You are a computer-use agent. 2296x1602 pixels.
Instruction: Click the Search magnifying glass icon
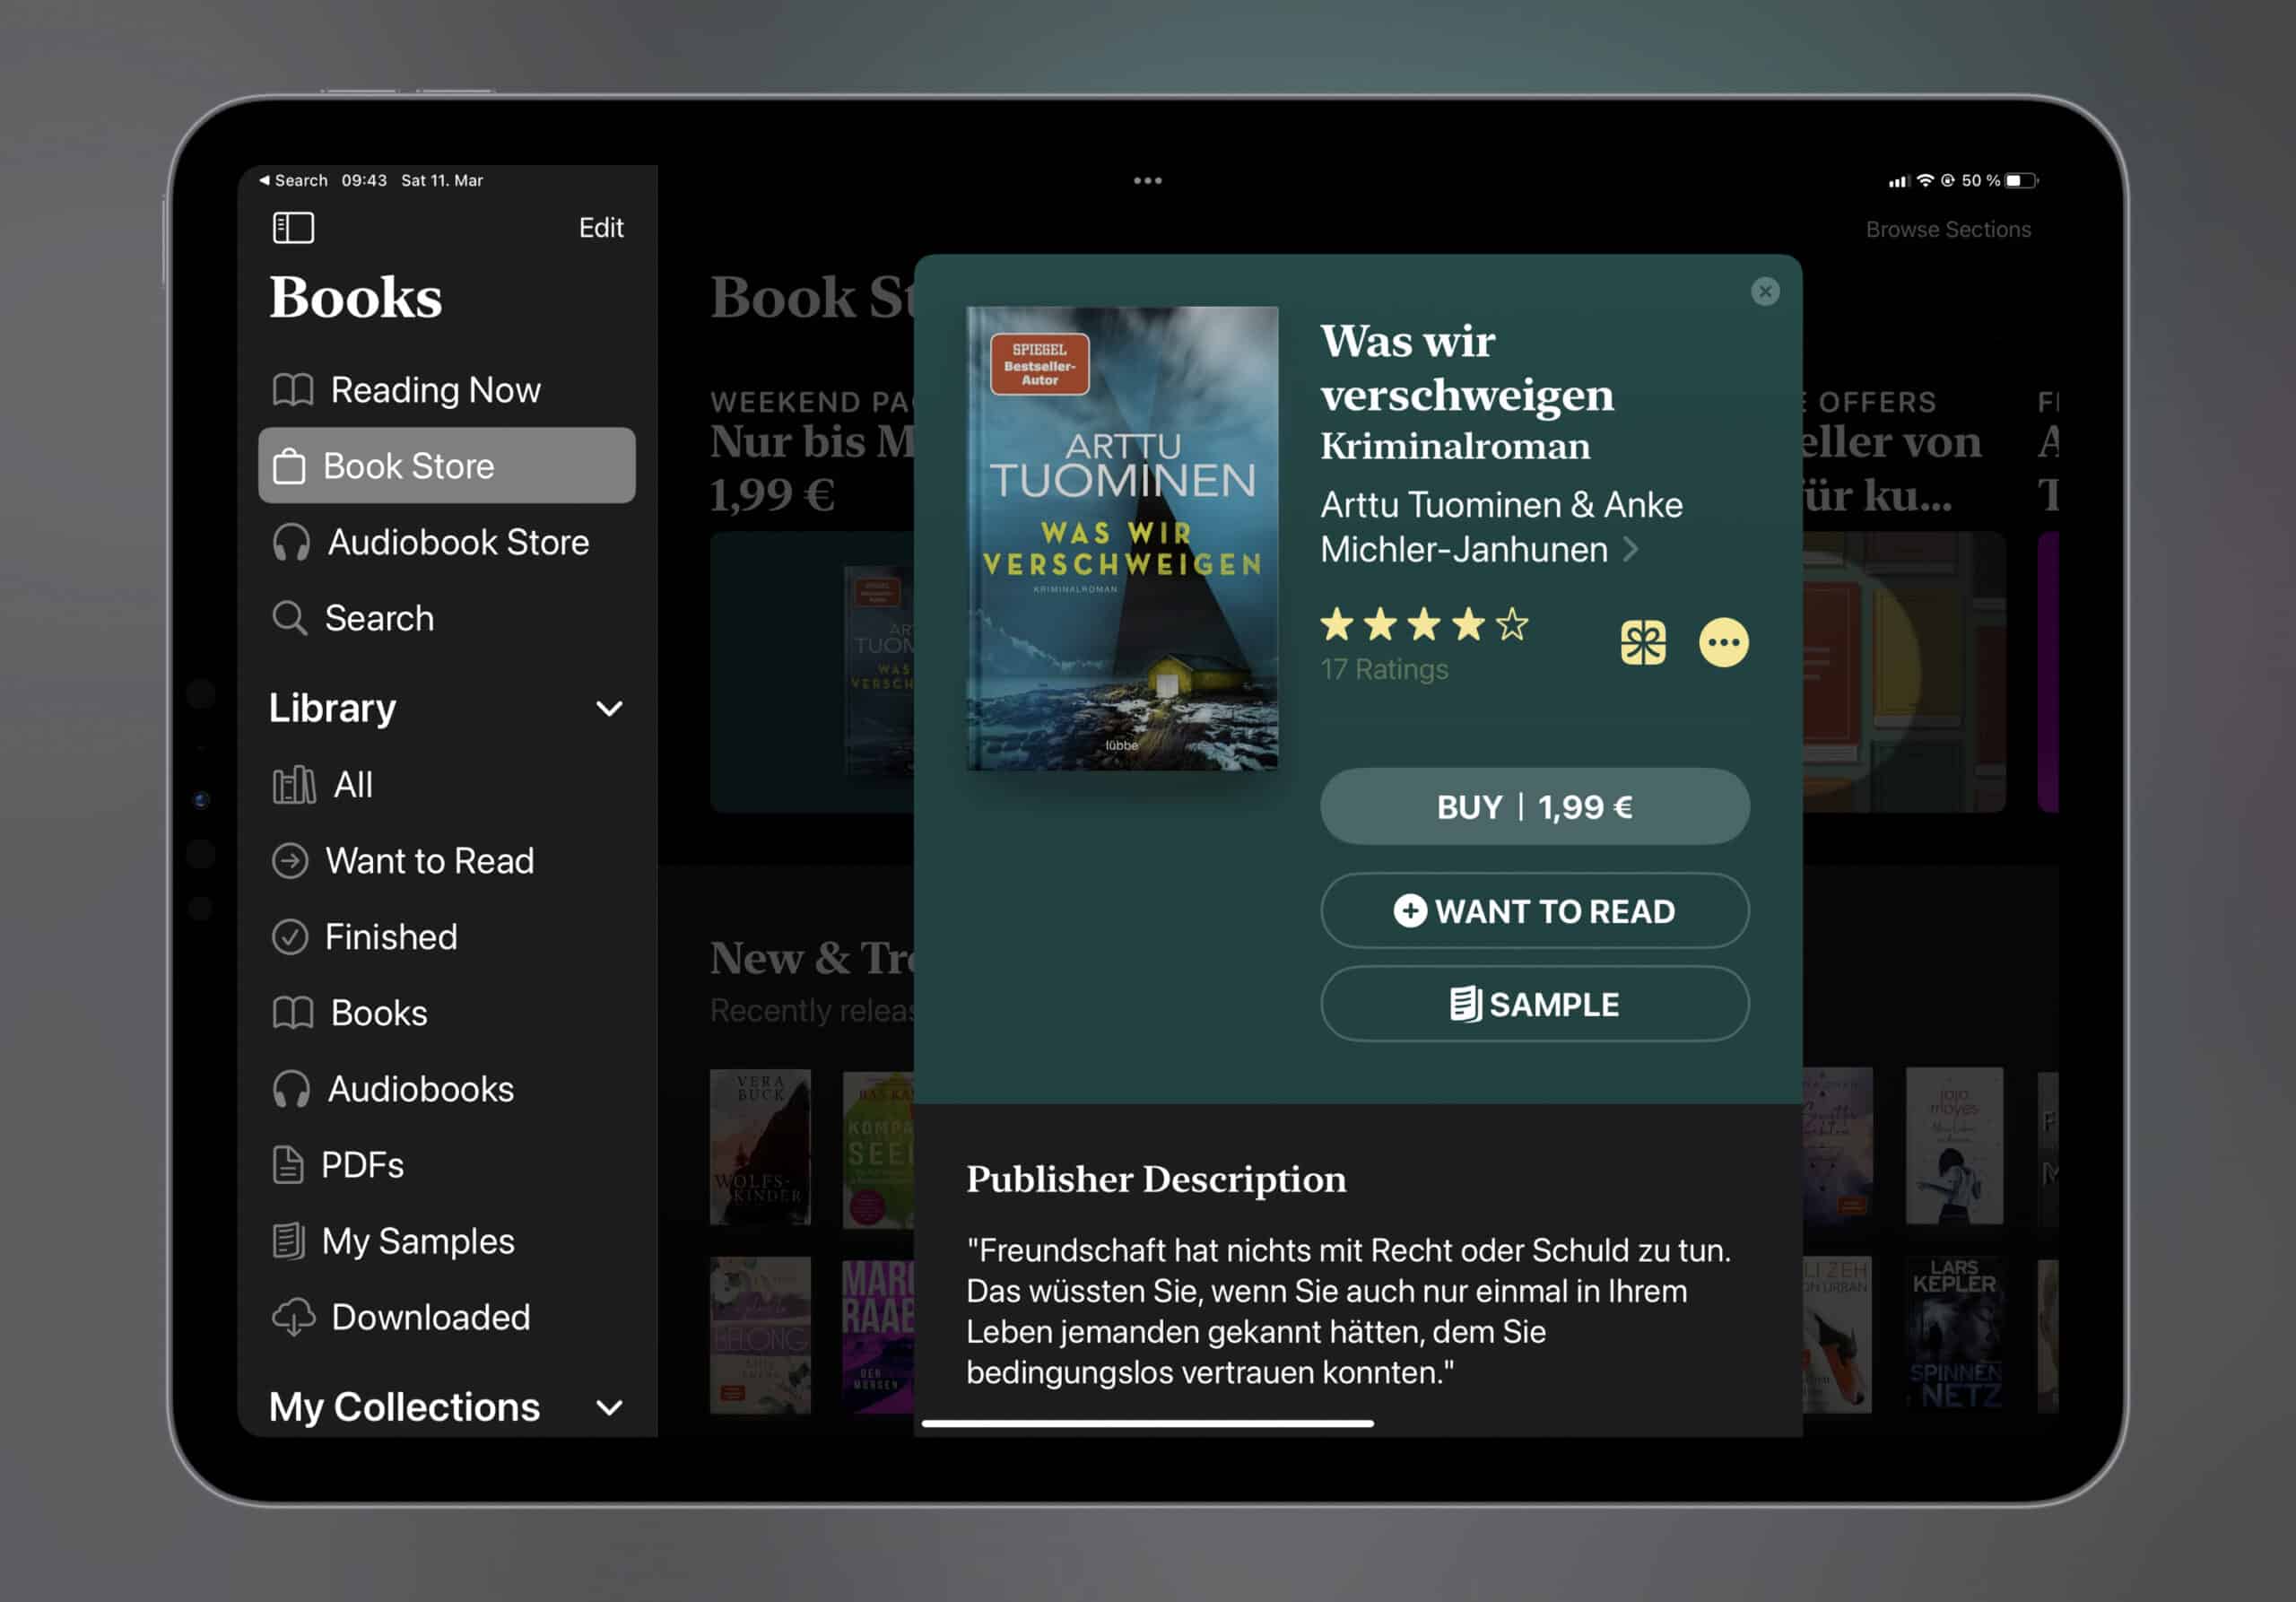point(289,618)
